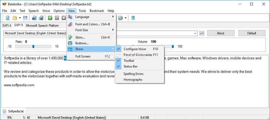Open the voice selection combo box
This screenshot has width=270, height=120.
(x=100, y=33)
